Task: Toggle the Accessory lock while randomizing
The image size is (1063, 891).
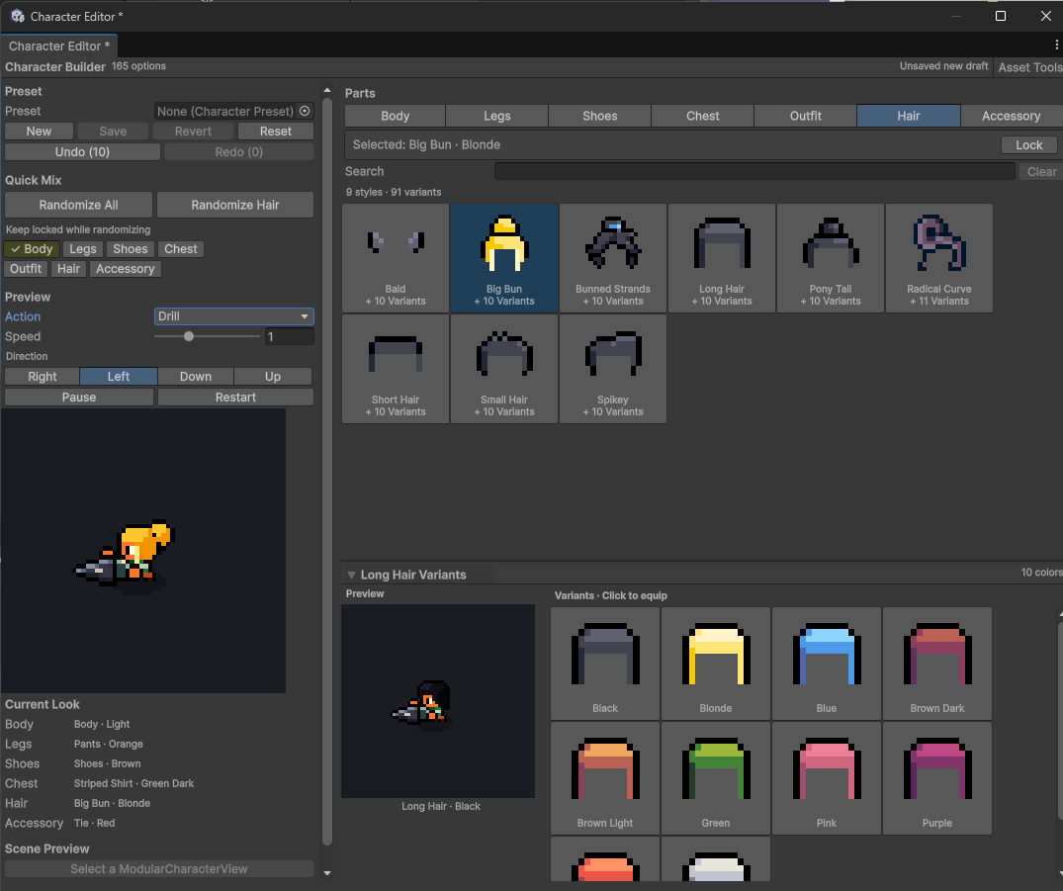Action: point(126,269)
